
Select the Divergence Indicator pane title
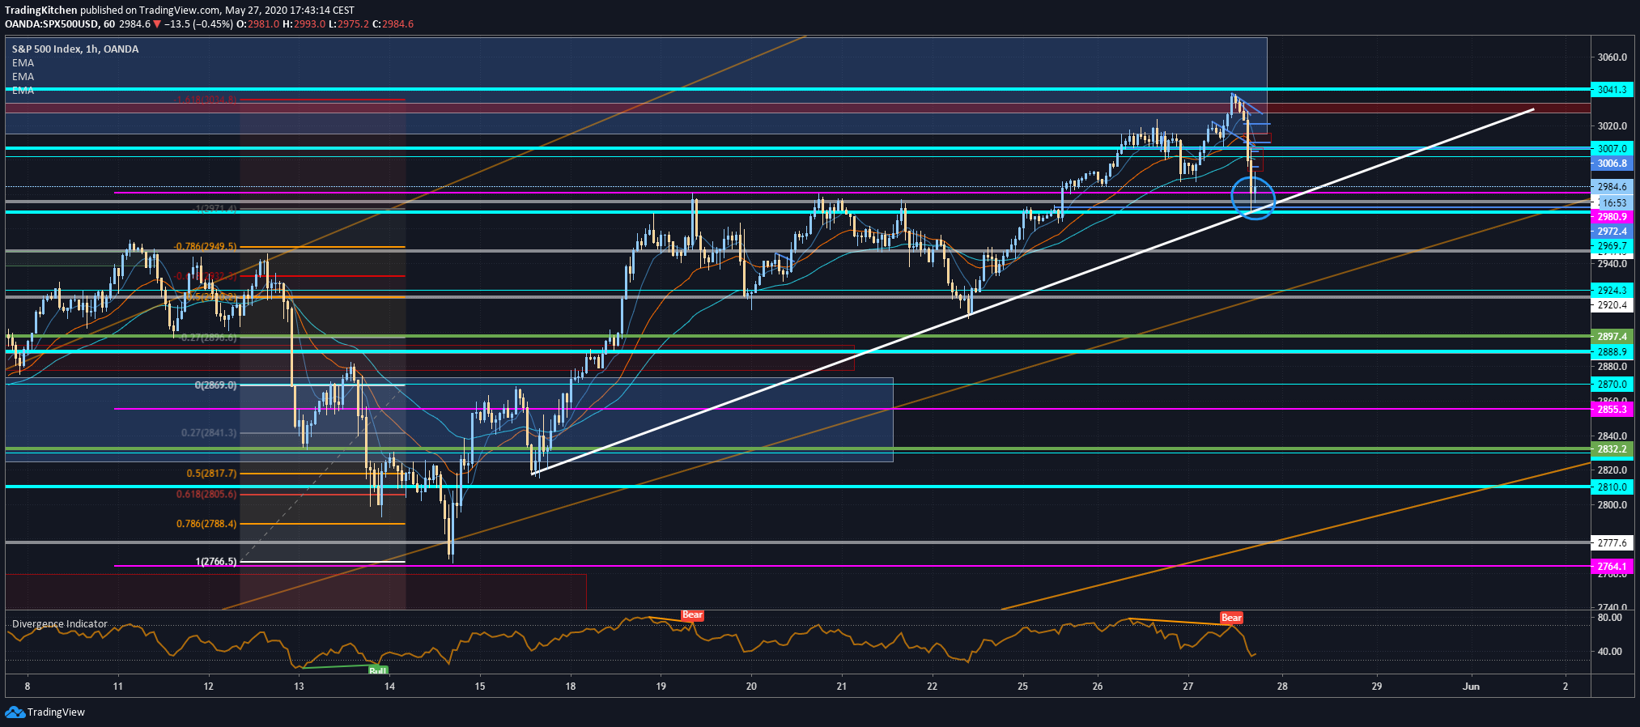(x=59, y=624)
